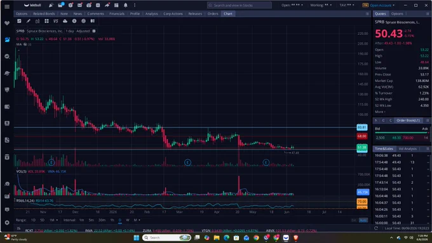The image size is (432, 243).
Task: Click the SPRB symbol button in chart header
Action: (20, 31)
